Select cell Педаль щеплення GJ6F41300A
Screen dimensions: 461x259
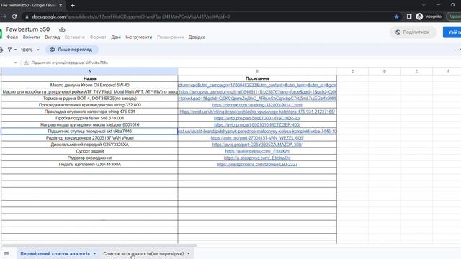click(89, 165)
